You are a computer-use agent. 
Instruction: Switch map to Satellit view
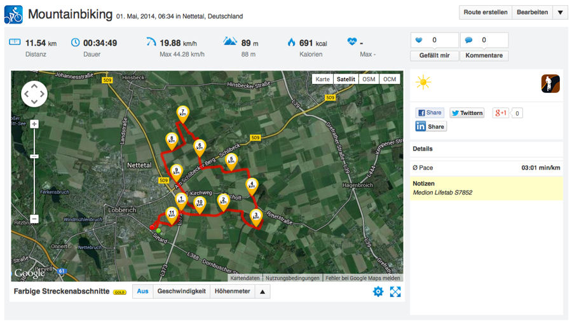click(x=346, y=79)
